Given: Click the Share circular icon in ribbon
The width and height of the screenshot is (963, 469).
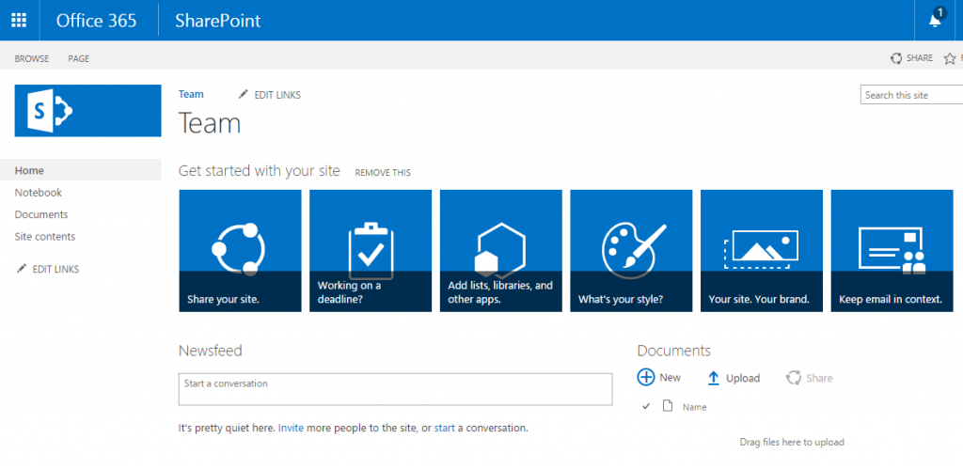Looking at the screenshot, I should click(x=896, y=58).
